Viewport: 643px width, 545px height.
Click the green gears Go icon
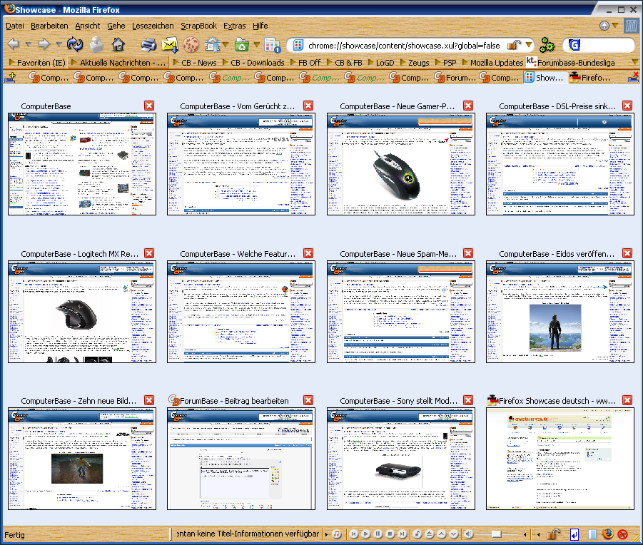pyautogui.click(x=547, y=45)
